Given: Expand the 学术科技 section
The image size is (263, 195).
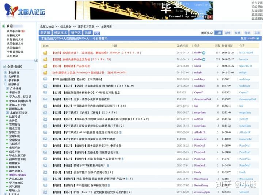Looking at the screenshot, I should point(5,80).
